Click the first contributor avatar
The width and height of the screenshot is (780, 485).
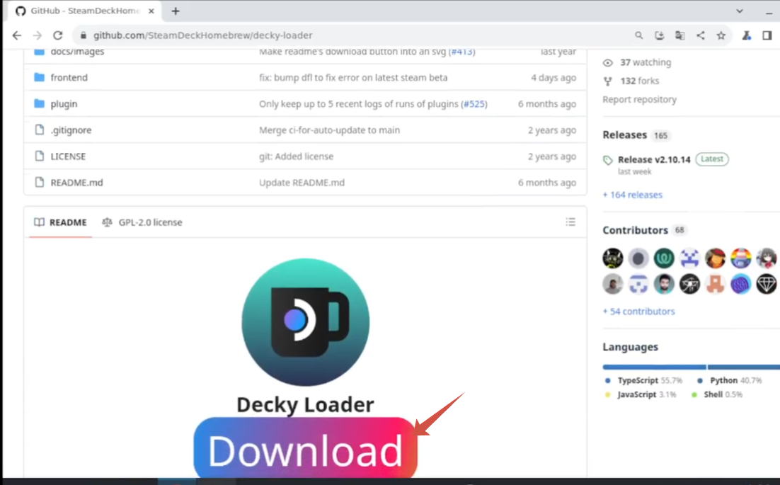612,258
